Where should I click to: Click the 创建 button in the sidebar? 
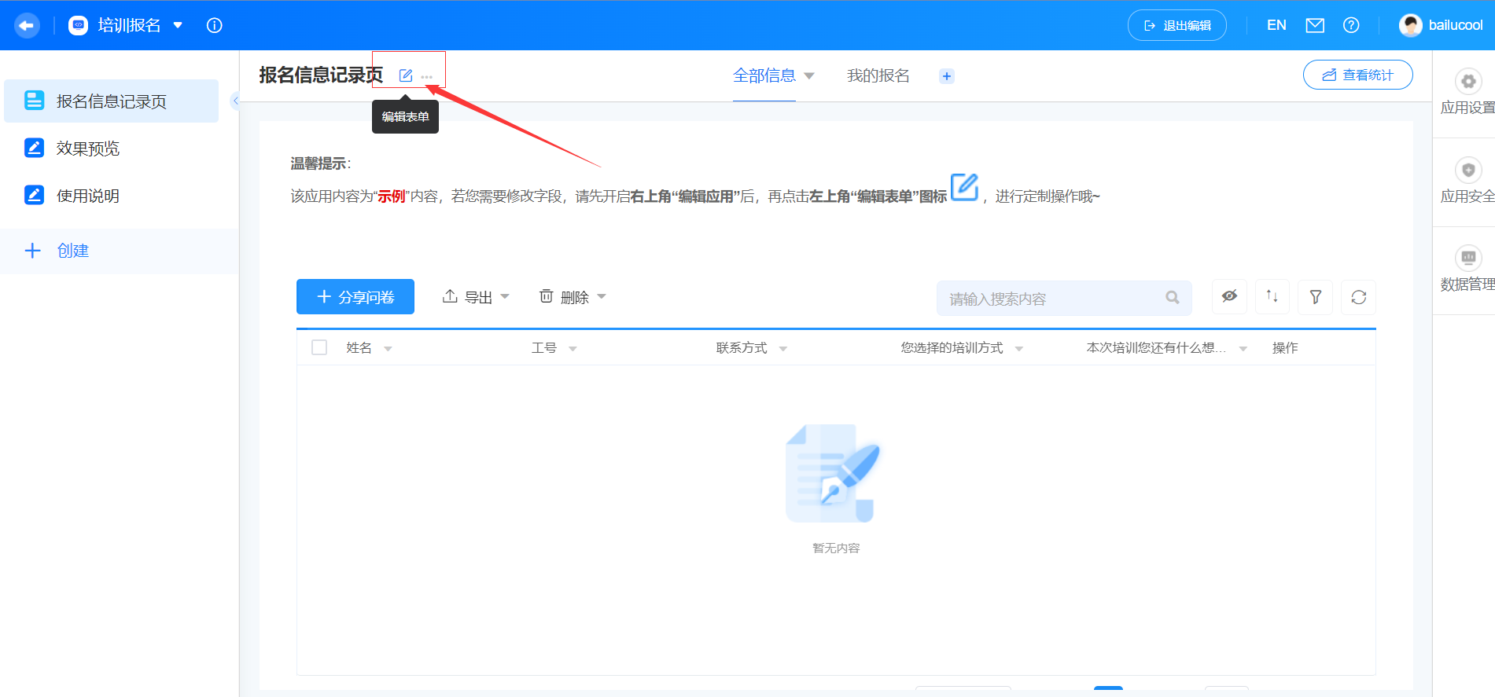[x=57, y=251]
